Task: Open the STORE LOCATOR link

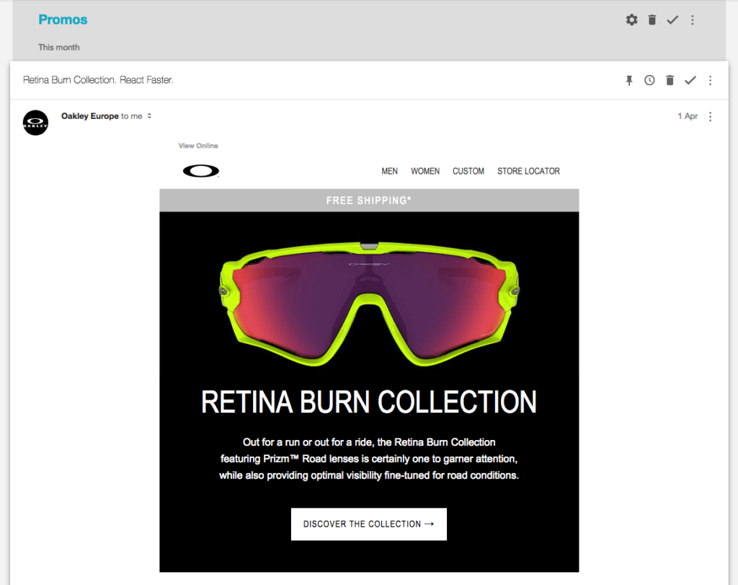Action: tap(528, 171)
